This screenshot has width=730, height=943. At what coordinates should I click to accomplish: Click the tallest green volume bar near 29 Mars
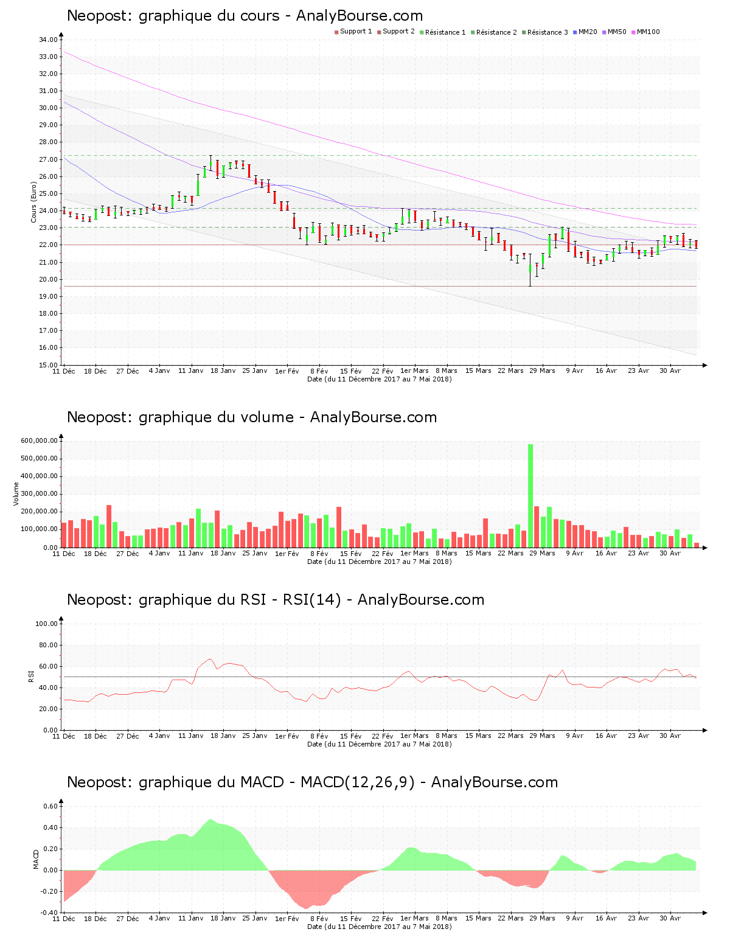click(530, 495)
